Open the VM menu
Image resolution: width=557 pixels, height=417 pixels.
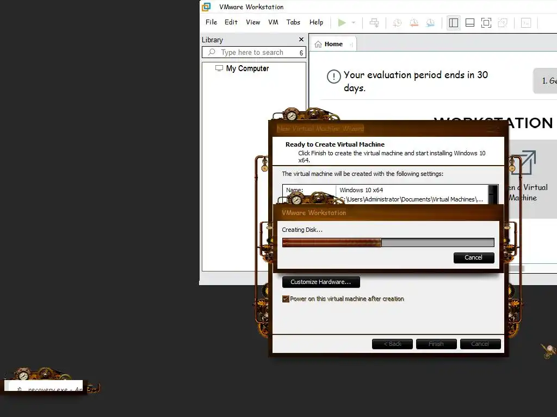[x=273, y=22]
